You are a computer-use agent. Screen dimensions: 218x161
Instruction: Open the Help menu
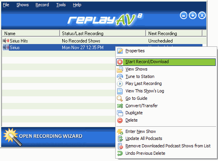point(77,5)
